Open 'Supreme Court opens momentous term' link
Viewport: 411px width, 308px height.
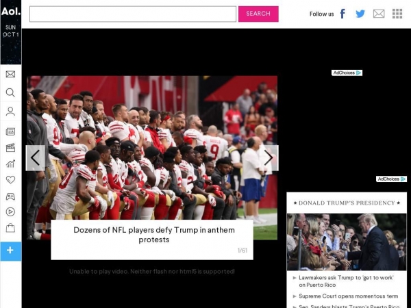click(349, 296)
